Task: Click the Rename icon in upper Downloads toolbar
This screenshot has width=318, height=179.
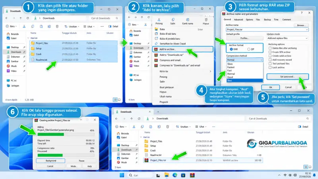Action: [49, 26]
